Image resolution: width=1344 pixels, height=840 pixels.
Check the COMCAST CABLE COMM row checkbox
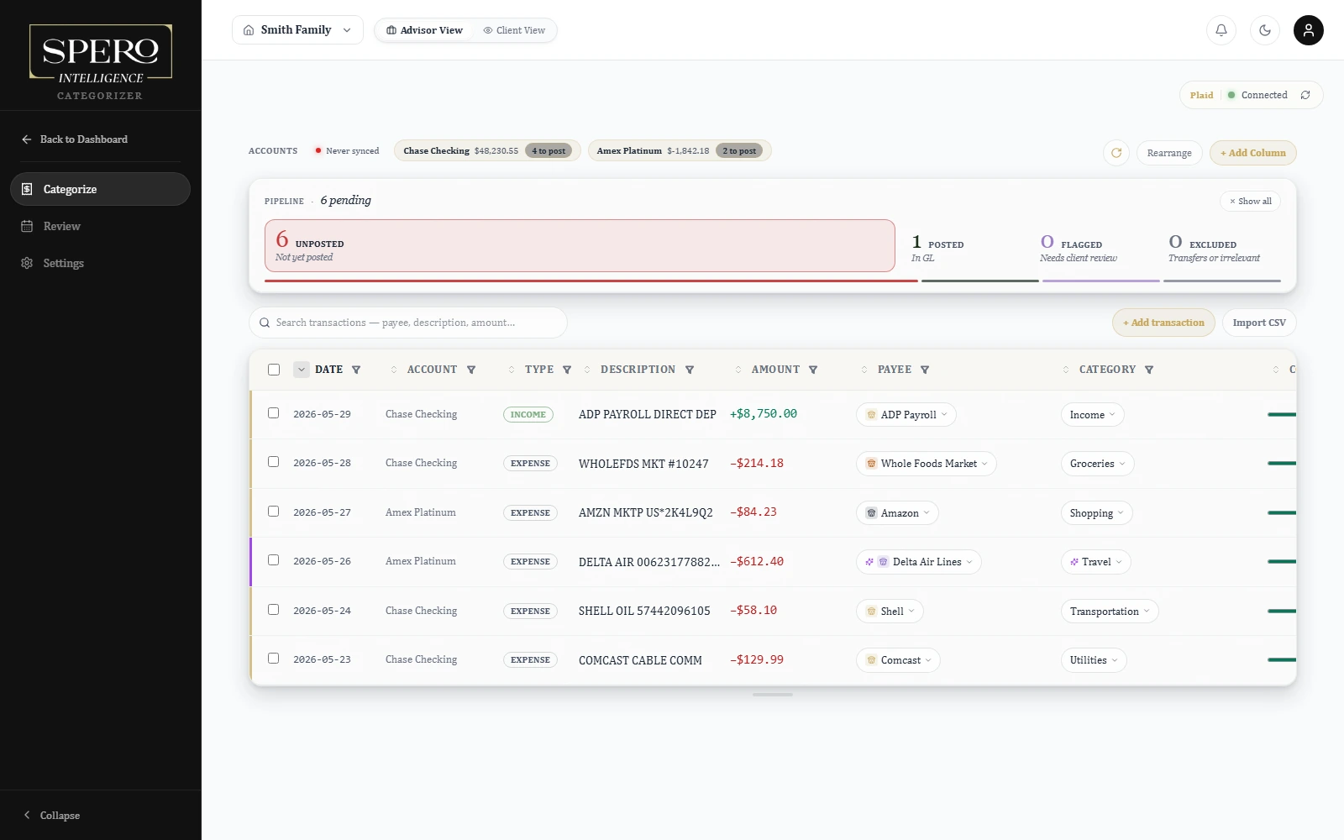[273, 658]
